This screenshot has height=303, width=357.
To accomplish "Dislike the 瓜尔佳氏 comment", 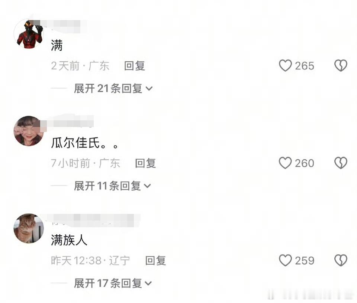I will click(341, 163).
